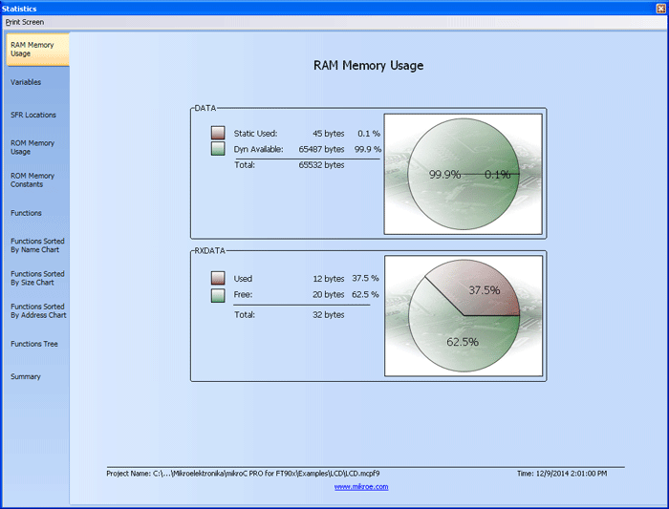The image size is (669, 509).
Task: Click the RXDATA group label
Action: (209, 250)
